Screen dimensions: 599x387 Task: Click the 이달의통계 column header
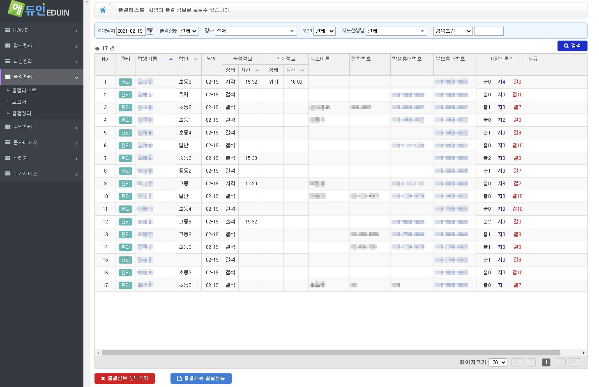click(501, 59)
